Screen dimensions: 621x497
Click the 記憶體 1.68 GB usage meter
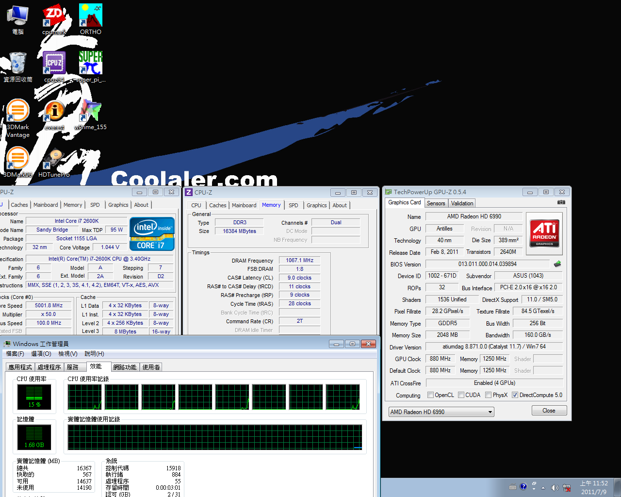34,437
